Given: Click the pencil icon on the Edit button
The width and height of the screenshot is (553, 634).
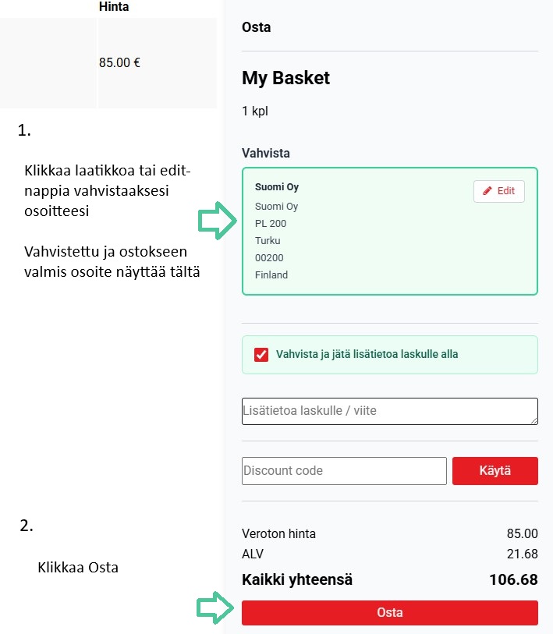Looking at the screenshot, I should pos(487,191).
